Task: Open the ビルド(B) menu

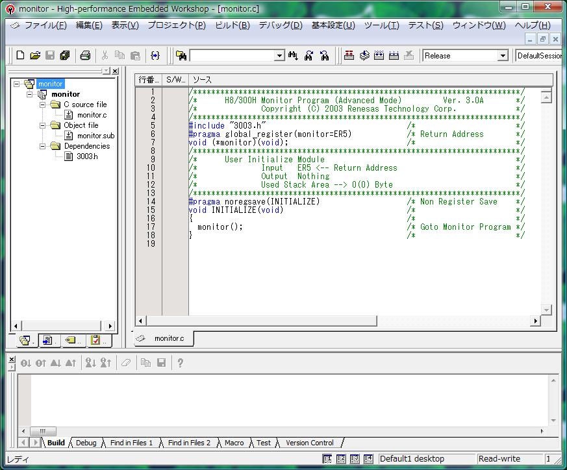Action: pos(232,25)
